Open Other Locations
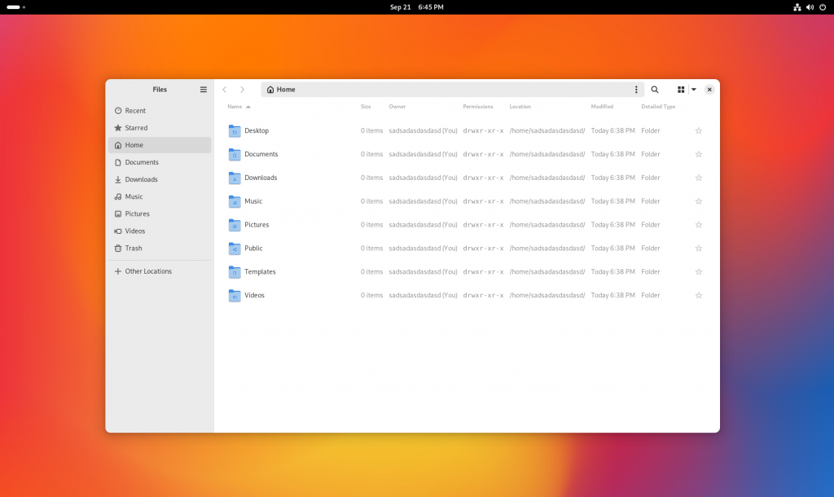Screen dimensions: 834x497 [148, 271]
